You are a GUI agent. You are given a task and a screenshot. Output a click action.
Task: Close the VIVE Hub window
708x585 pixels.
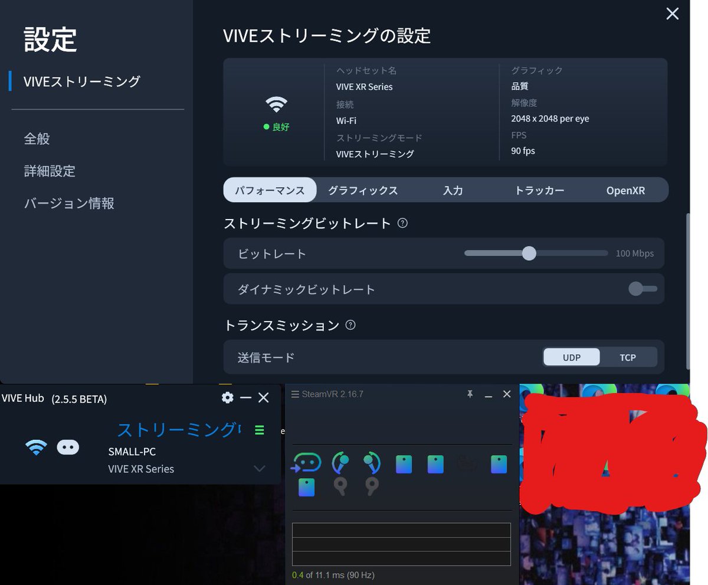point(264,398)
